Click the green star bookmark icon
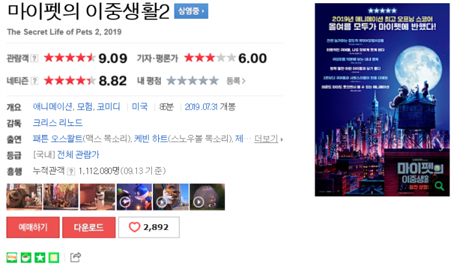454x269 pixels. 40,257
